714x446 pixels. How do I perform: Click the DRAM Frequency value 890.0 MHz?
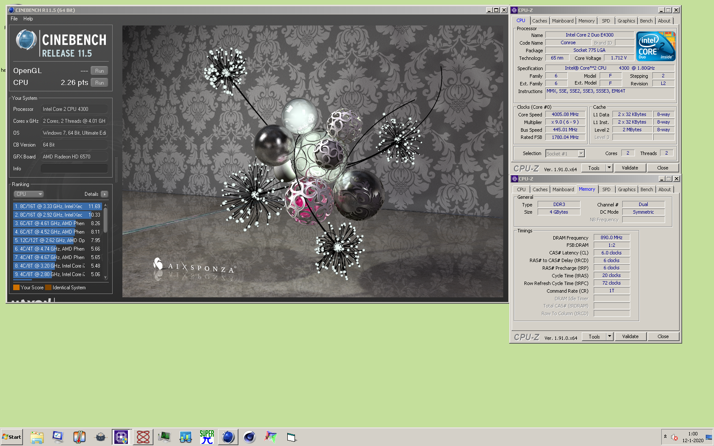[611, 237]
